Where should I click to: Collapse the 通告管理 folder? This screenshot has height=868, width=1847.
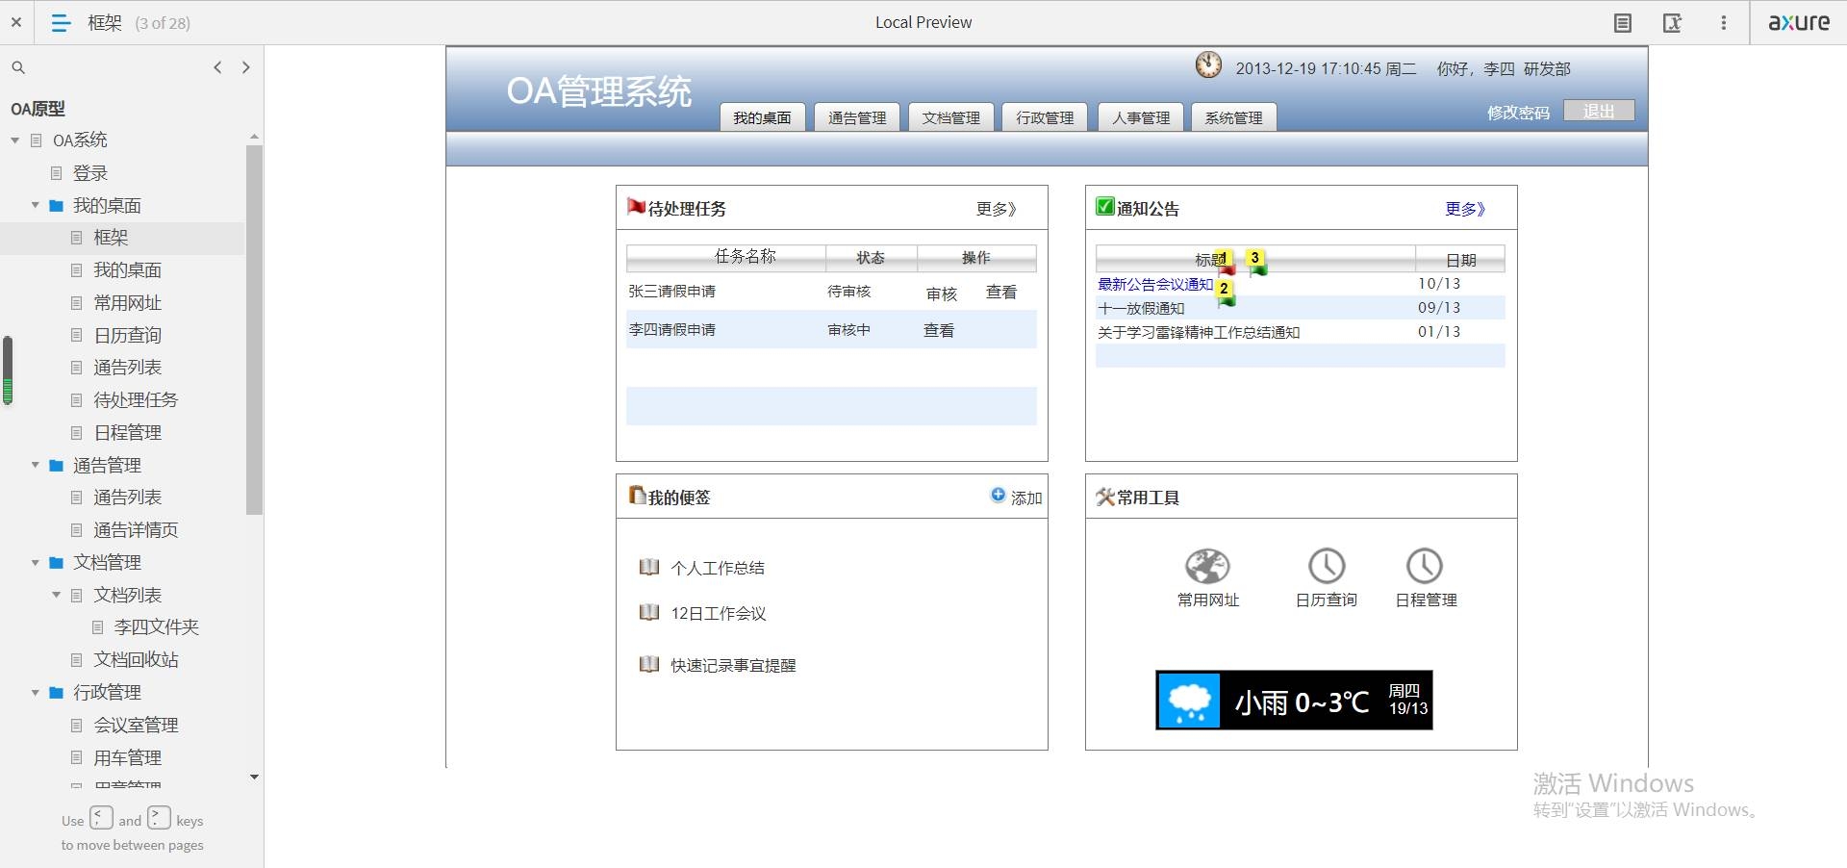(36, 466)
